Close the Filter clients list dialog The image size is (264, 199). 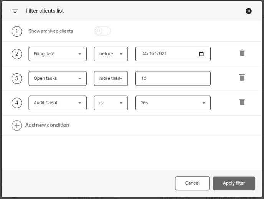[249, 11]
